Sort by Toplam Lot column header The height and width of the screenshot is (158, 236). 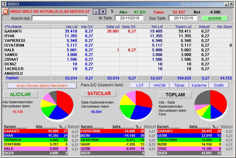177,27
